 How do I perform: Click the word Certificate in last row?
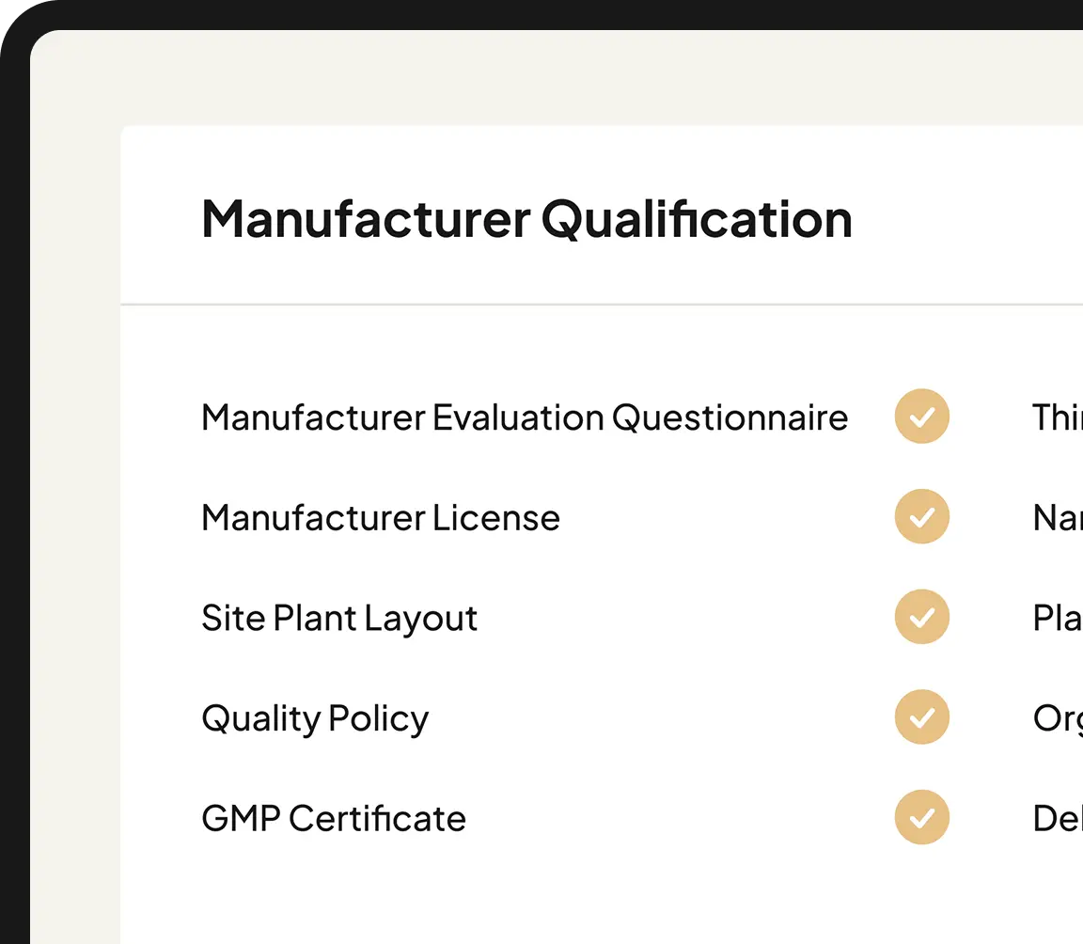point(377,818)
